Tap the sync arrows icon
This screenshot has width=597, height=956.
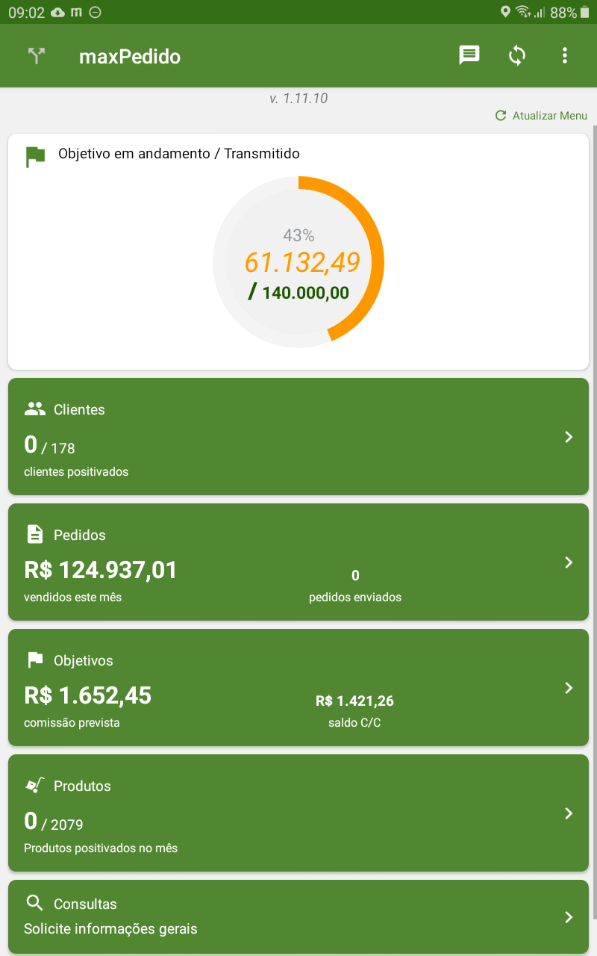[x=516, y=55]
